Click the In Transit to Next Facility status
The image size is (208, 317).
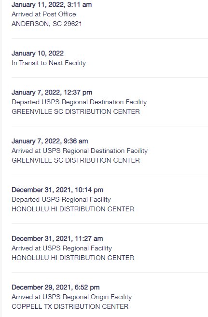[49, 63]
